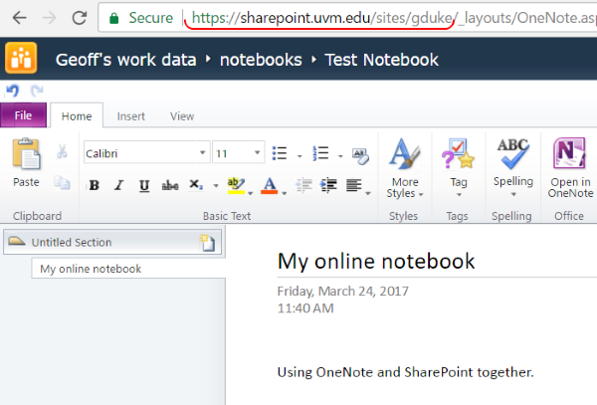This screenshot has width=597, height=405.
Task: Click the time 11:40 AM
Action: coord(305,307)
